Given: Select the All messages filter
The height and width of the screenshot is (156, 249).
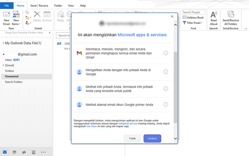Looking at the screenshot, I should click(x=59, y=43).
